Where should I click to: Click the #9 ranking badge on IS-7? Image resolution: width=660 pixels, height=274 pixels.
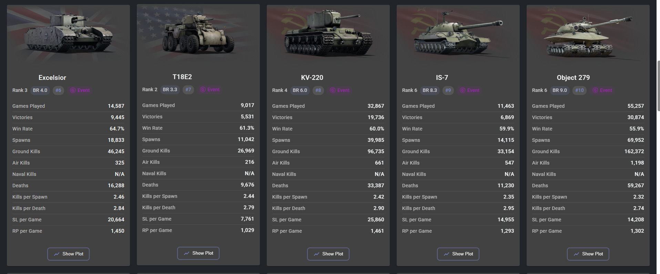[x=448, y=90]
